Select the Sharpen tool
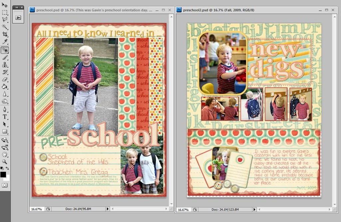The width and height of the screenshot is (341, 222). pos(5,94)
